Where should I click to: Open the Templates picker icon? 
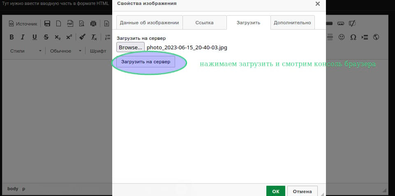click(107, 24)
